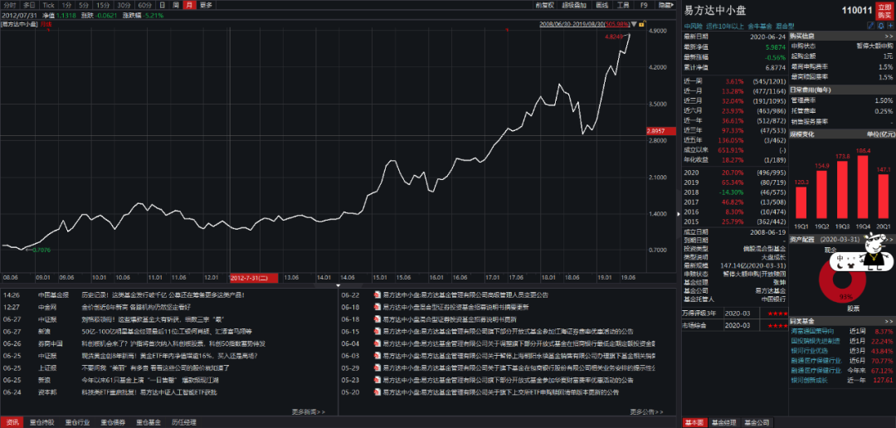
Task: Open the 12:27 中金网 gold price news
Action: tap(136, 308)
